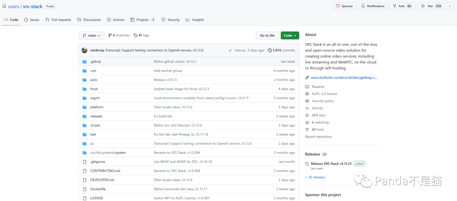Screen dimensions: 457x201
Task: Open the winlinvip author link
Action: 97,50
